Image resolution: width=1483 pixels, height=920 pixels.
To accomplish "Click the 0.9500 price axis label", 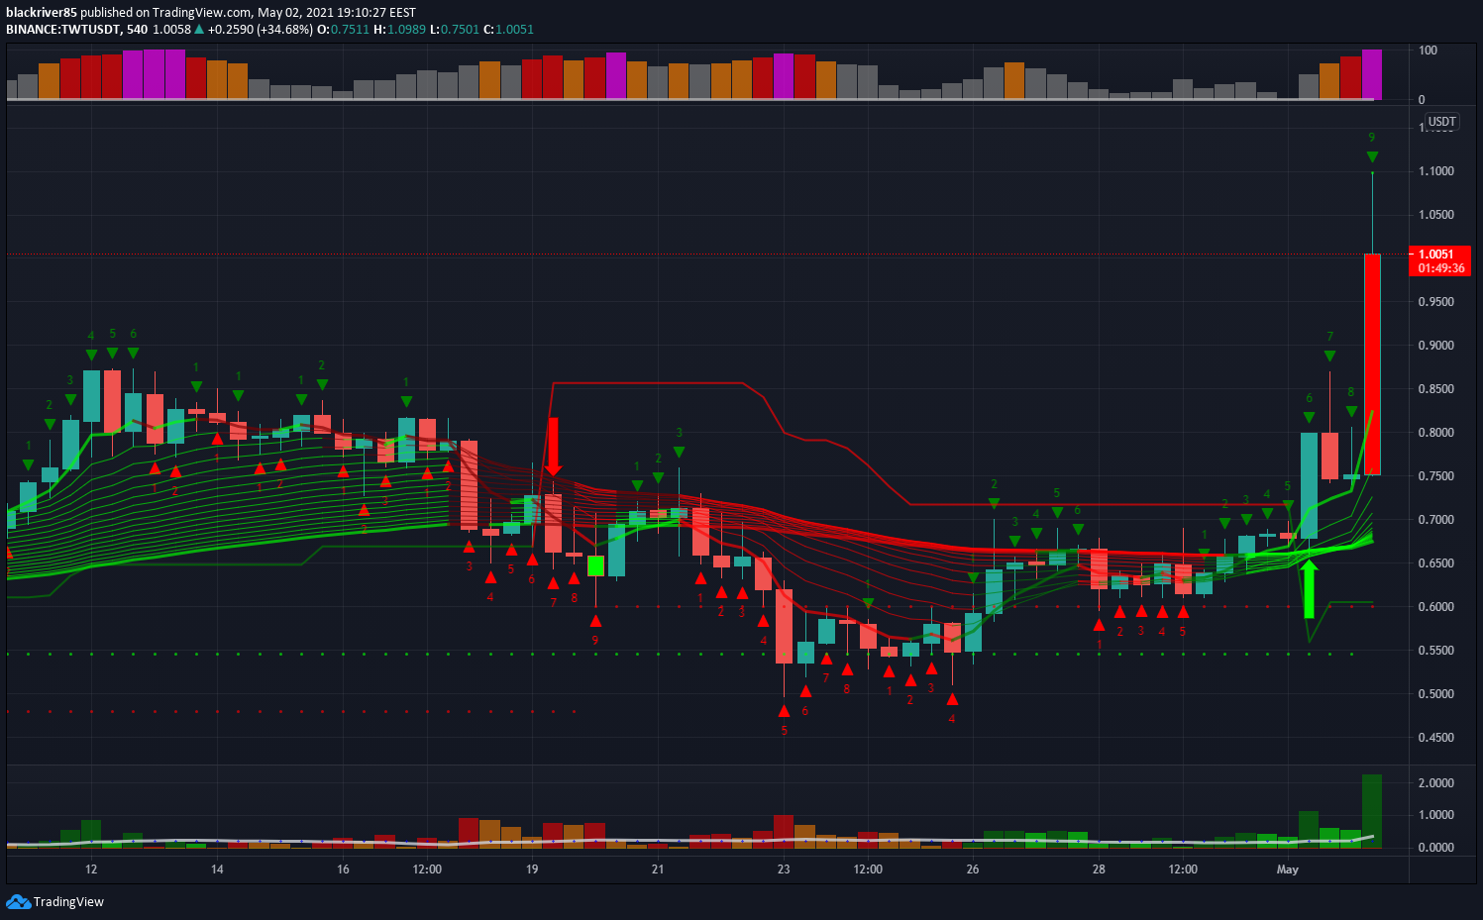I will 1436,302.
